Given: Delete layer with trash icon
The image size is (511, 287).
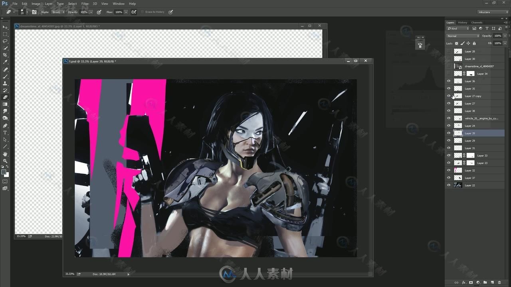Looking at the screenshot, I should [499, 282].
